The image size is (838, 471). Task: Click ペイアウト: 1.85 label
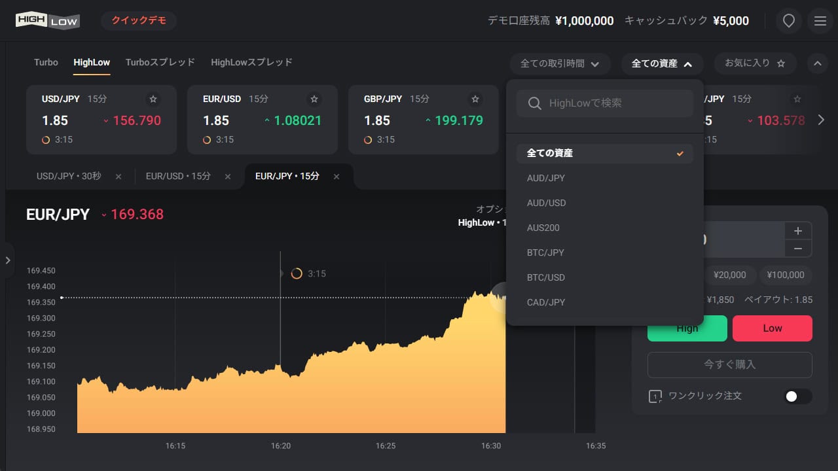[x=778, y=300]
